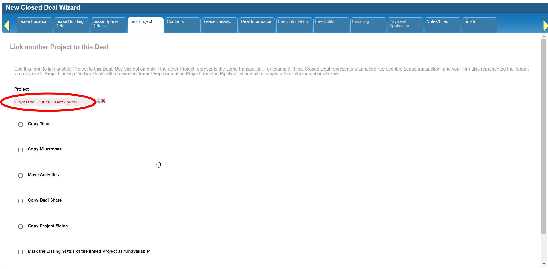The width and height of the screenshot is (548, 269).
Task: Click the project search magnifier icon
Action: (98, 101)
